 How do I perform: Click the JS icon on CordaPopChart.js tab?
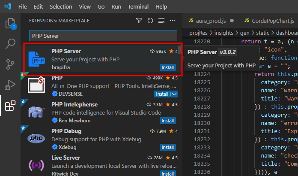pyautogui.click(x=247, y=20)
